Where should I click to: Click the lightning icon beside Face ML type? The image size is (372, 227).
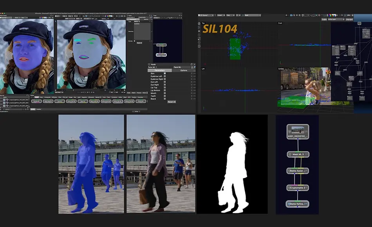pos(195,67)
